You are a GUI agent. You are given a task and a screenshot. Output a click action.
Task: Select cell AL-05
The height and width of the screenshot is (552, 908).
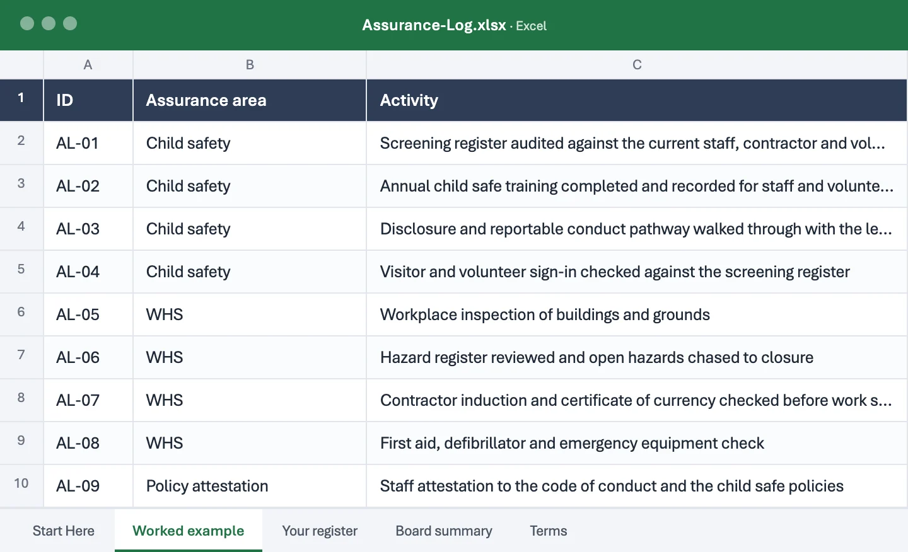(x=88, y=314)
